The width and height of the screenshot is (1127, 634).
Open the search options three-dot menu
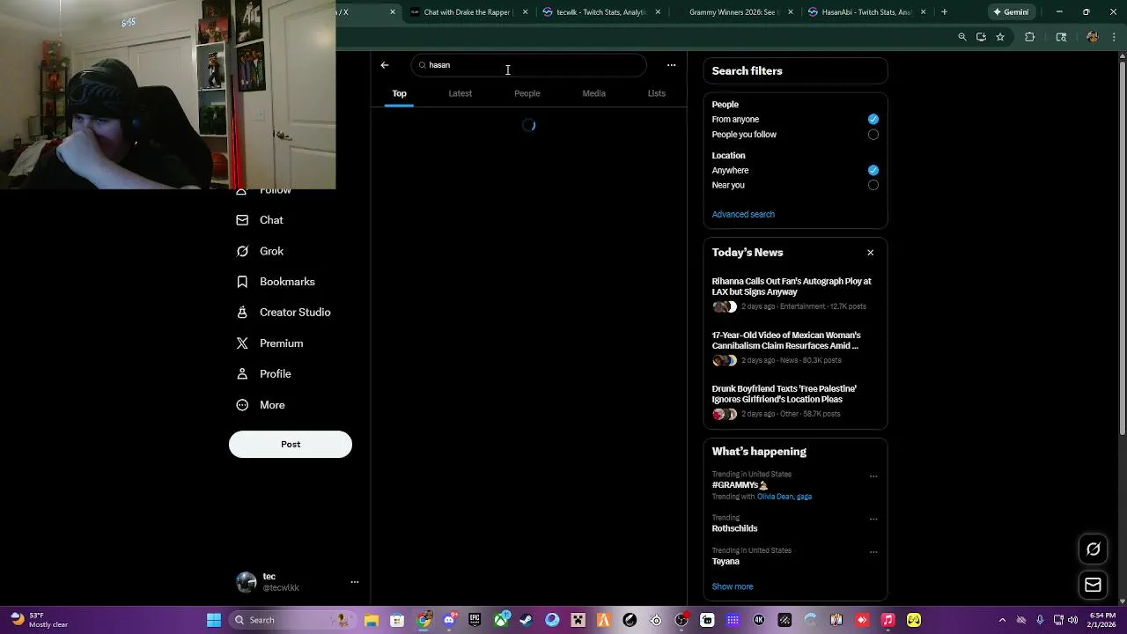click(x=671, y=65)
